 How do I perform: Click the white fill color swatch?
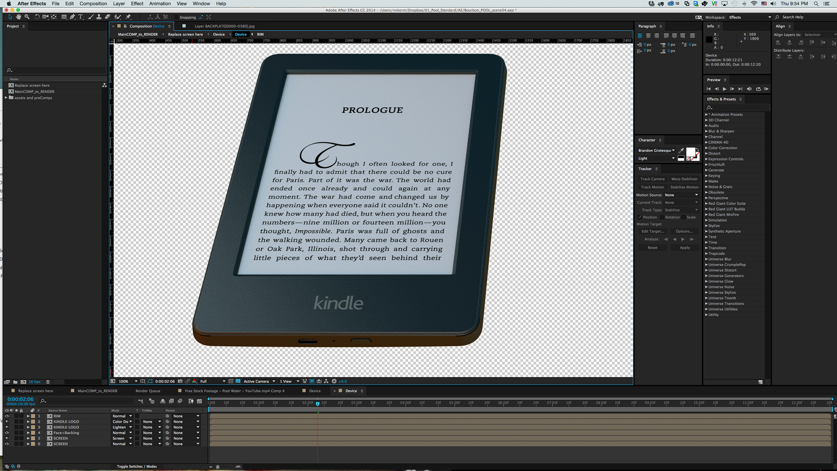click(x=690, y=152)
